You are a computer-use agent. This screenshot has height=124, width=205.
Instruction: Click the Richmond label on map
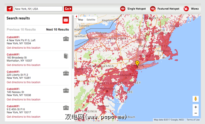point(103,106)
